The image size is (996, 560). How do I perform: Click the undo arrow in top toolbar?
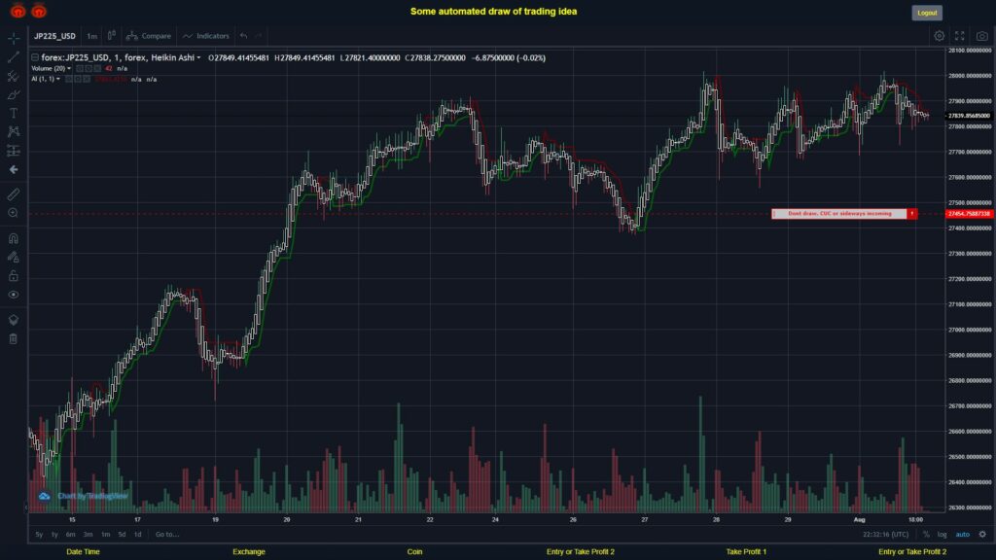(x=244, y=36)
